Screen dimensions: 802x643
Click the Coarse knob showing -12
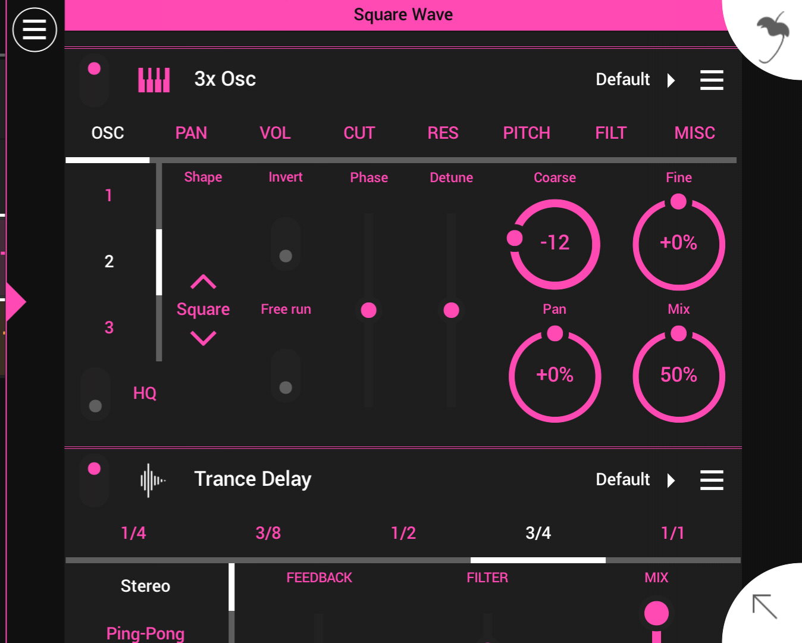point(554,244)
